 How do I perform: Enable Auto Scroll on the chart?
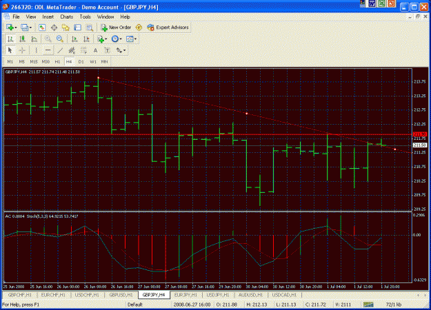[x=74, y=39]
